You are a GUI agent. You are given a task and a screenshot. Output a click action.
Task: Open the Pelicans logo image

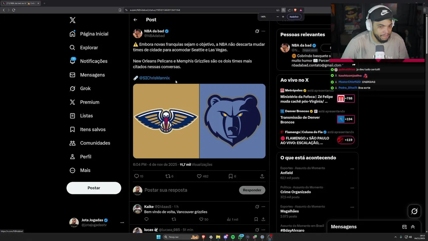coord(166,121)
